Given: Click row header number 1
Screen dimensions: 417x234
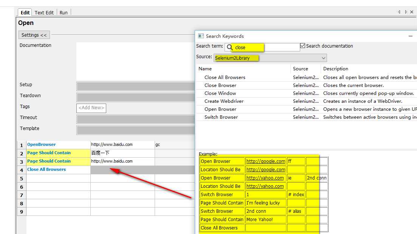Looking at the screenshot, I should pos(22,145).
